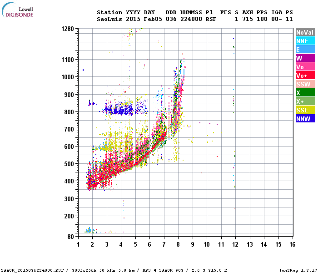Click the frequency axis label 1
Image resolution: width=318 pixels, height=273 pixels.
[78, 244]
